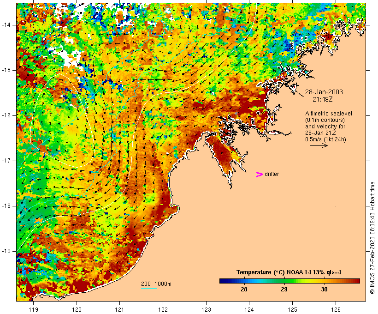Click the '0.5m/s (1kt 24h)' scale text
Screen dimensions: 378x314
pos(326,139)
